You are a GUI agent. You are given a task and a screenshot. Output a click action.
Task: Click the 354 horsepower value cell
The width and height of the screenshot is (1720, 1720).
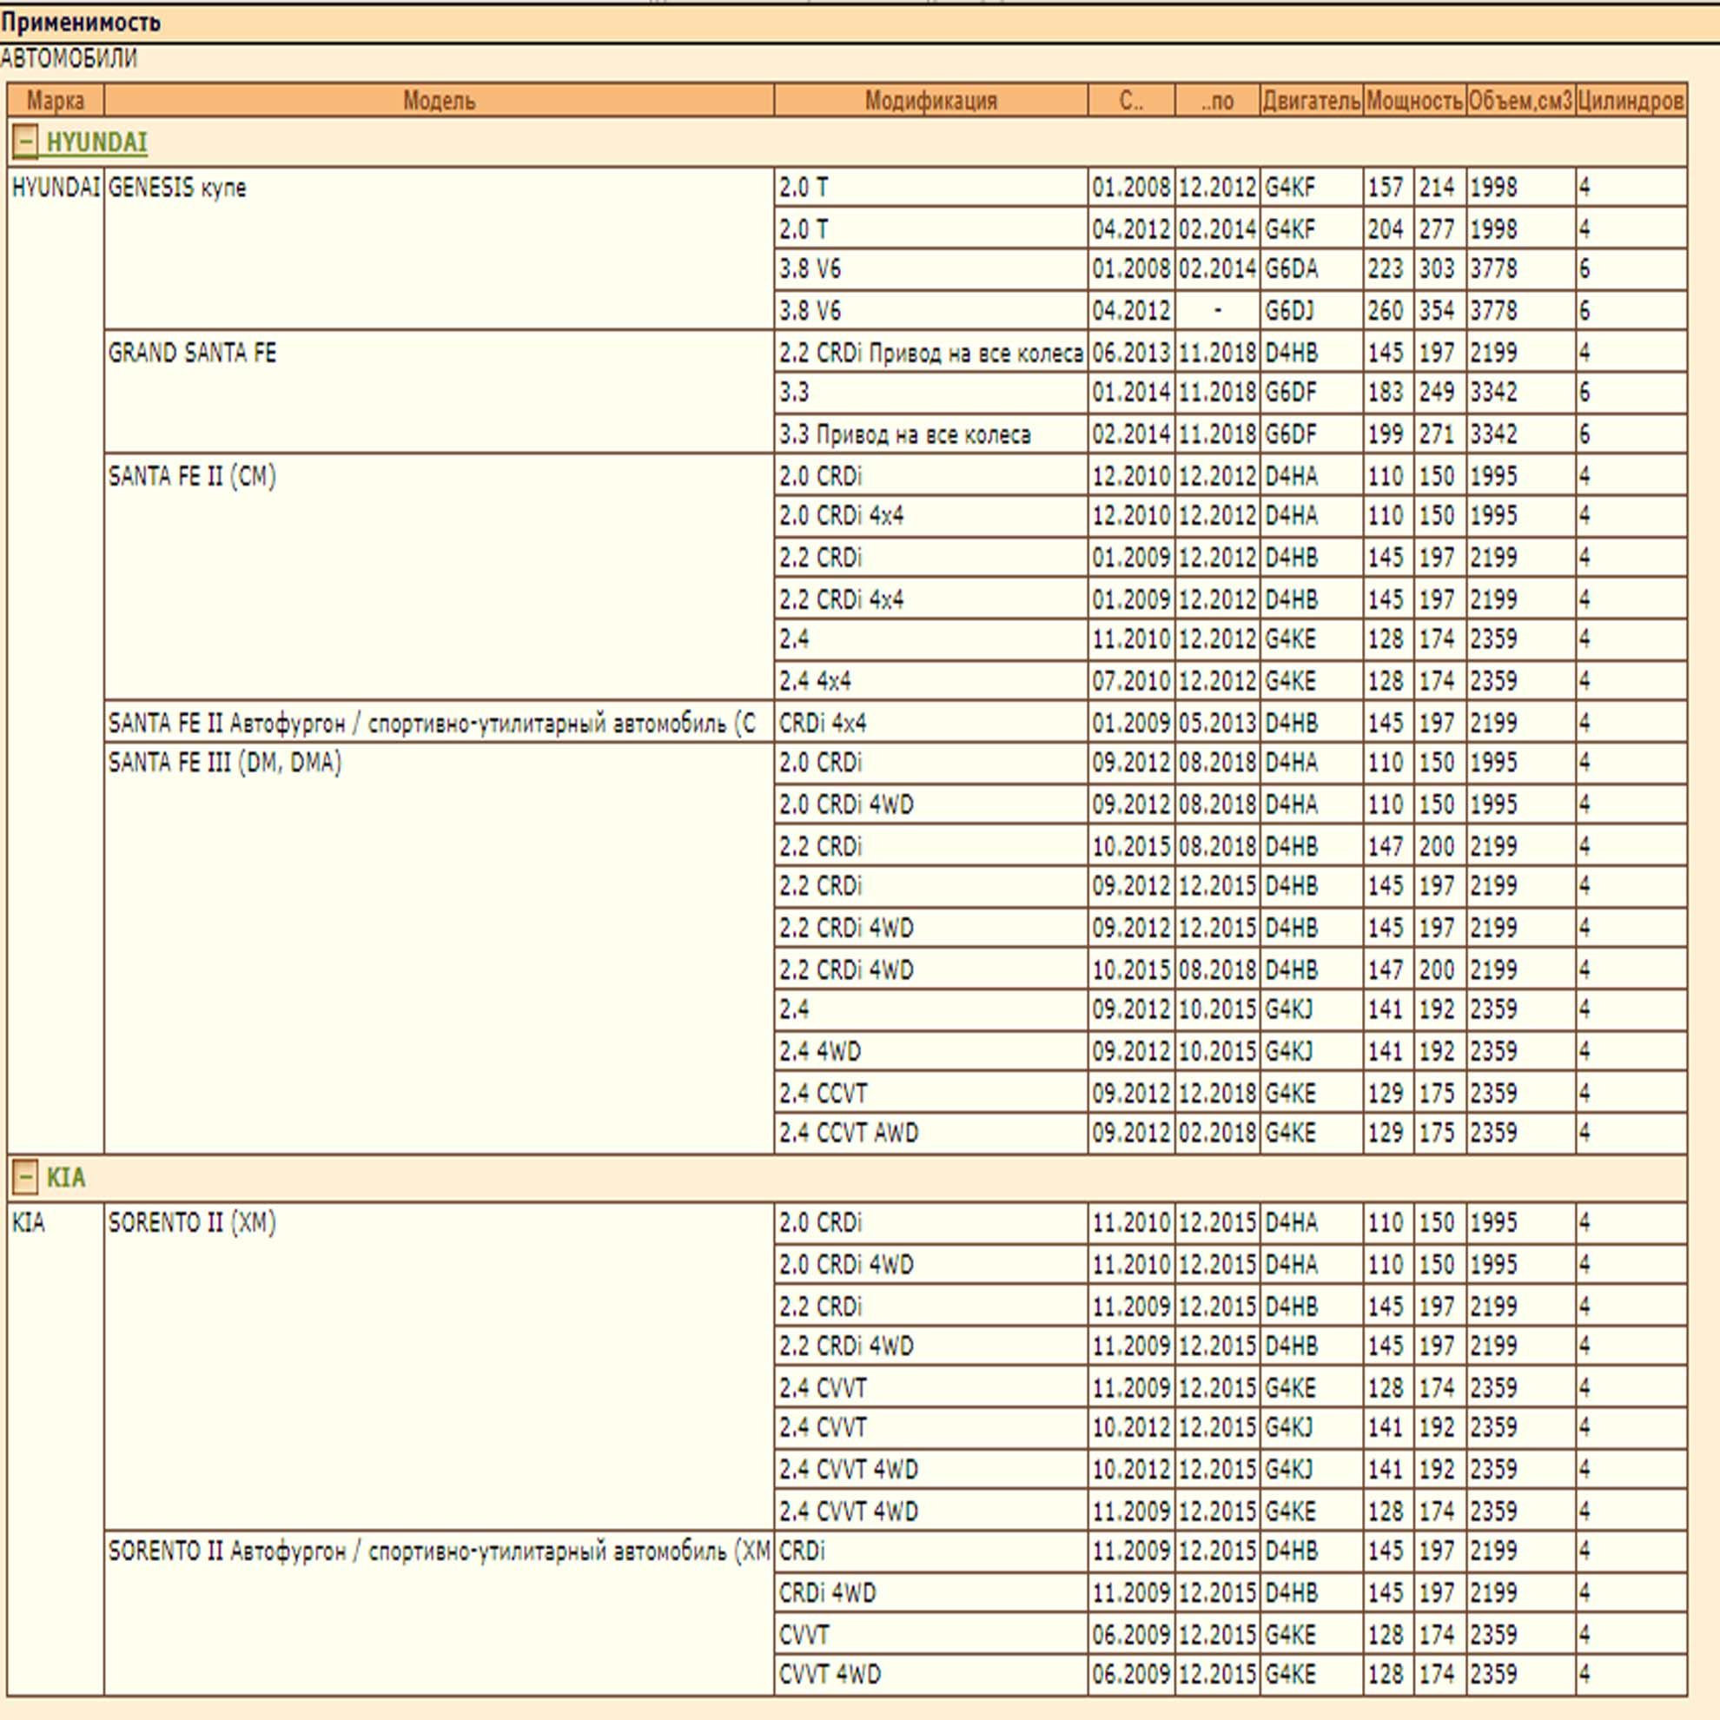[1439, 311]
